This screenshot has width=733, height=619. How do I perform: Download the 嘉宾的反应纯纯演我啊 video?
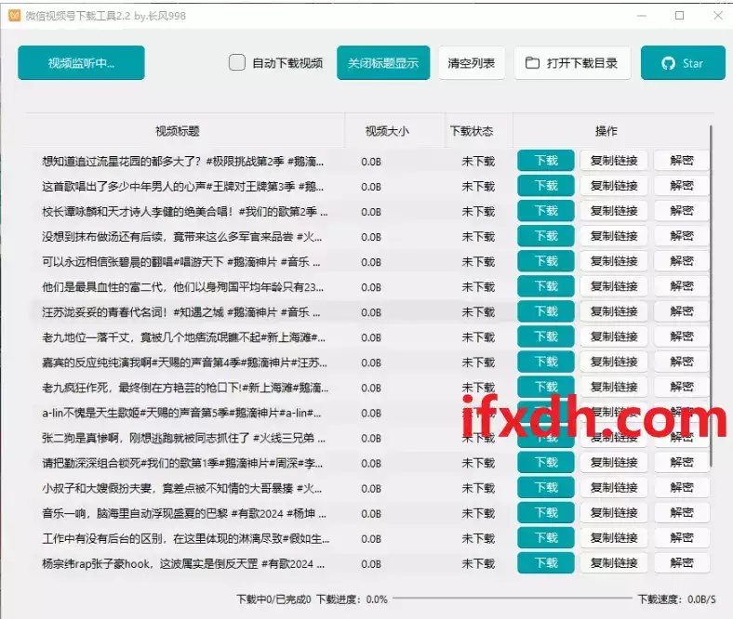point(546,362)
